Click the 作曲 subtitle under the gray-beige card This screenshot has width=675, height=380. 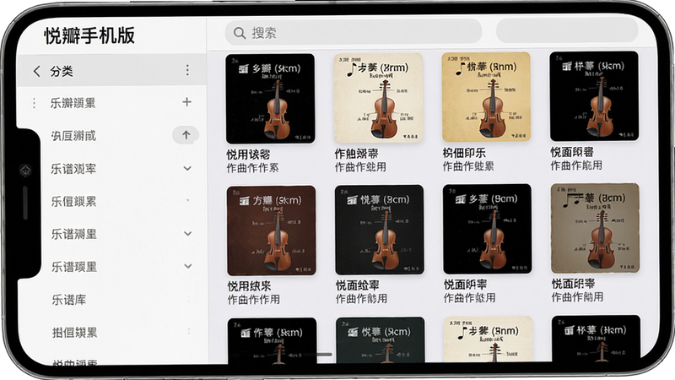click(x=577, y=297)
